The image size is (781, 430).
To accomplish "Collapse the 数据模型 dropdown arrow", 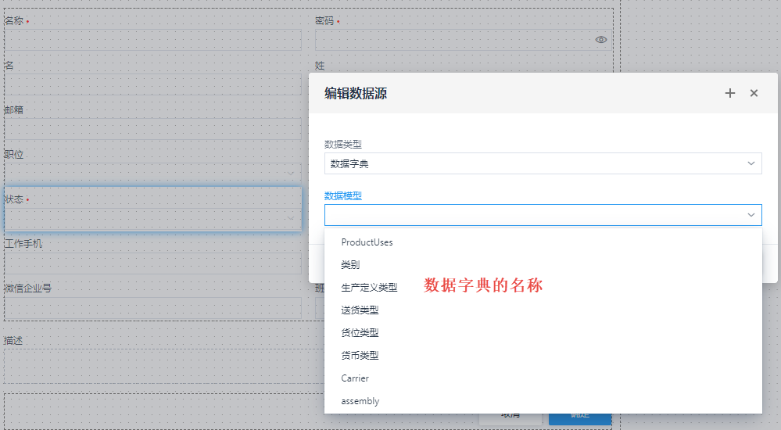I will pyautogui.click(x=751, y=215).
